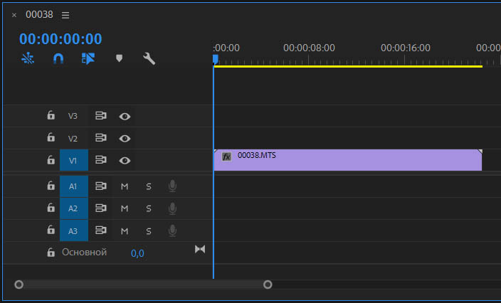The height and width of the screenshot is (303, 501).
Task: Click the fx badge on 00038.MTS clip
Action: pyautogui.click(x=226, y=156)
